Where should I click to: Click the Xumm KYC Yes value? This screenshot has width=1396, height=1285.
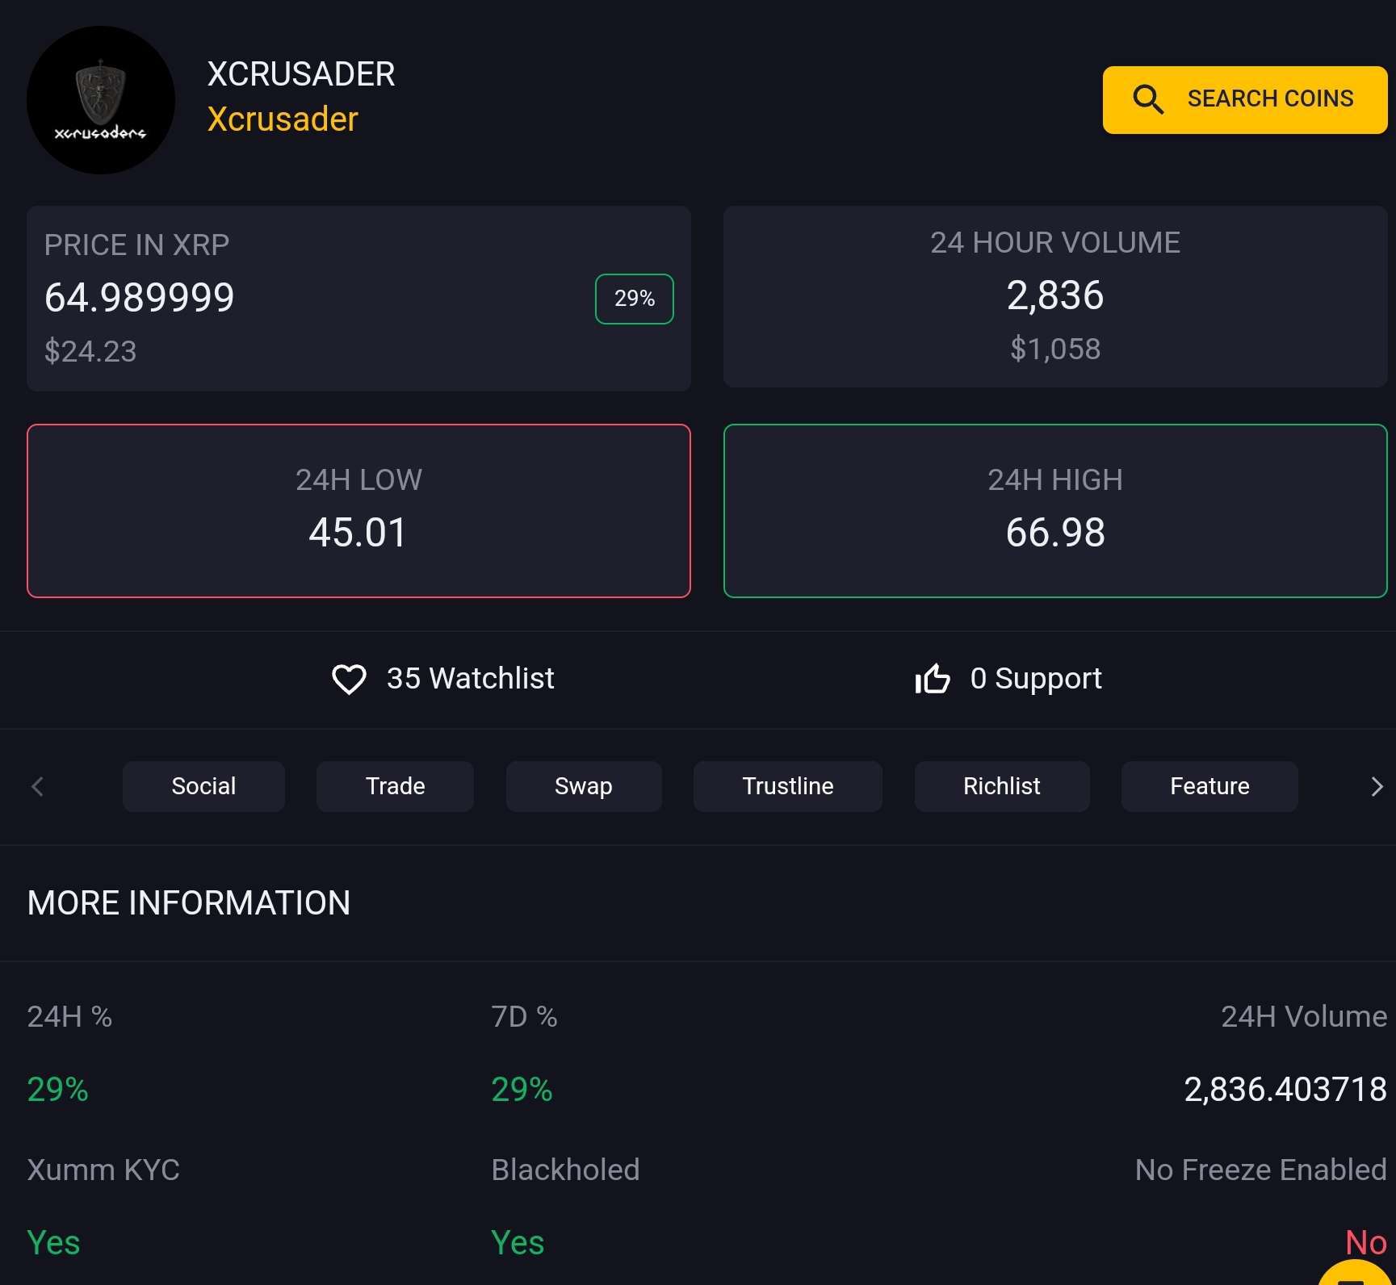click(53, 1243)
